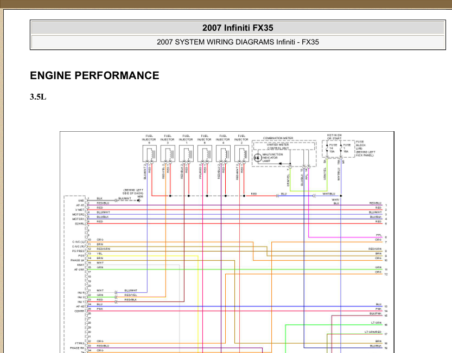Click 'BLU/WHT' wire label at pin 4

tap(103, 212)
